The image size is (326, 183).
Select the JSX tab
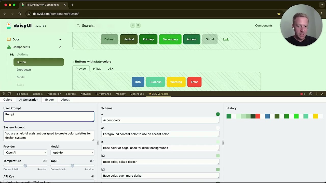coord(111,69)
